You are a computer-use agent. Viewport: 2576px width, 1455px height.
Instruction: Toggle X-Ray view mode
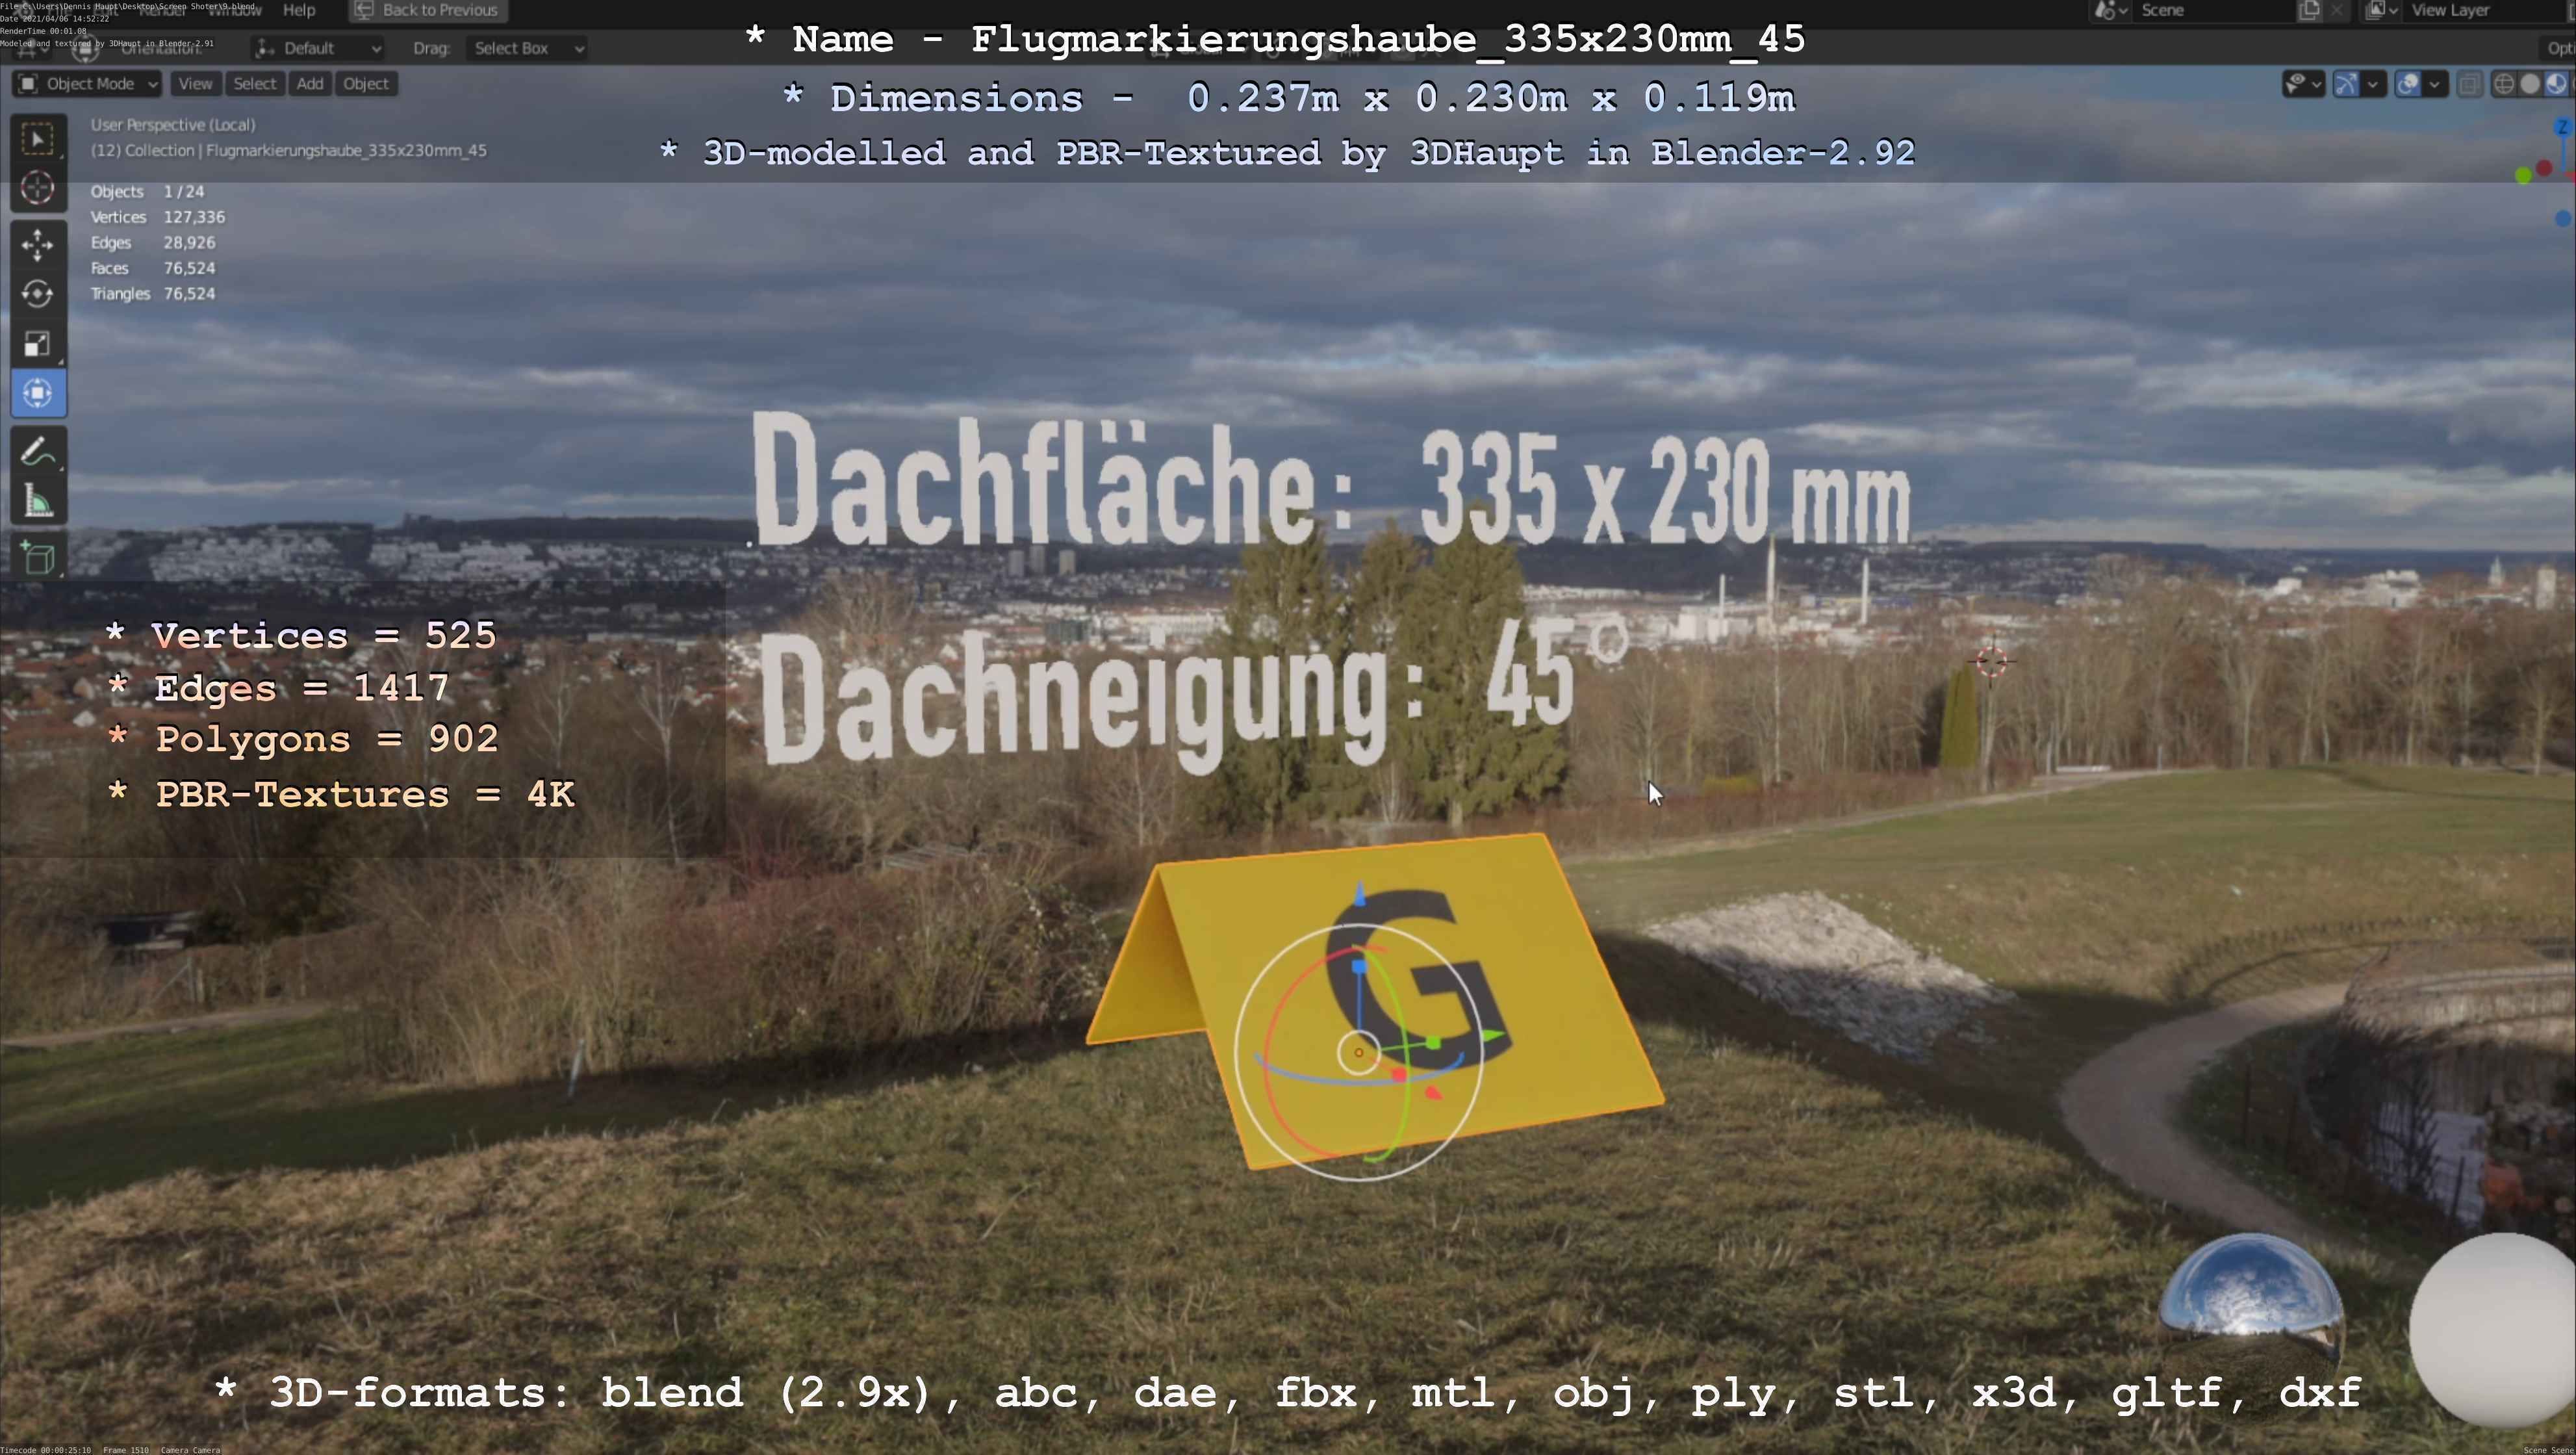tap(2469, 84)
